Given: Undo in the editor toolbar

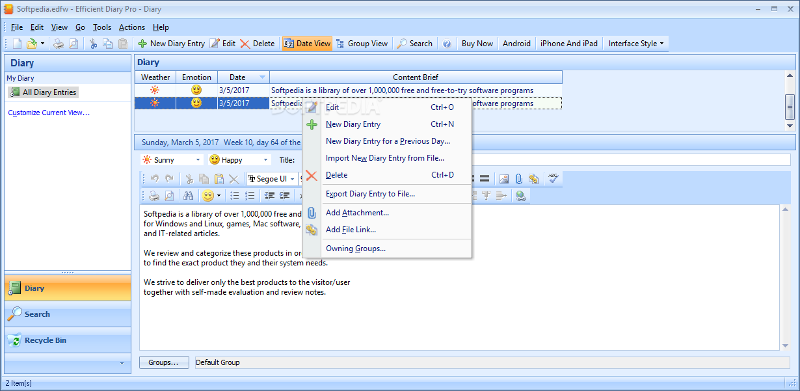Looking at the screenshot, I should (x=154, y=179).
